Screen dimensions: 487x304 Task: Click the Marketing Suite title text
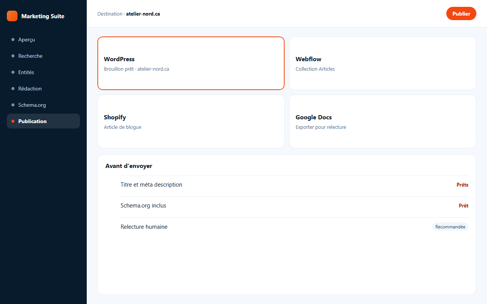click(43, 16)
